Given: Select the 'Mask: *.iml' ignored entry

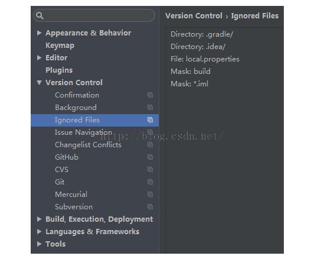Looking at the screenshot, I should pyautogui.click(x=189, y=84).
